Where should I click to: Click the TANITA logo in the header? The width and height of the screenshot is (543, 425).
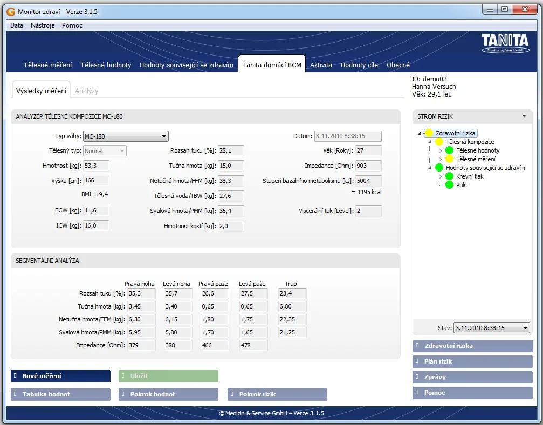[x=505, y=43]
